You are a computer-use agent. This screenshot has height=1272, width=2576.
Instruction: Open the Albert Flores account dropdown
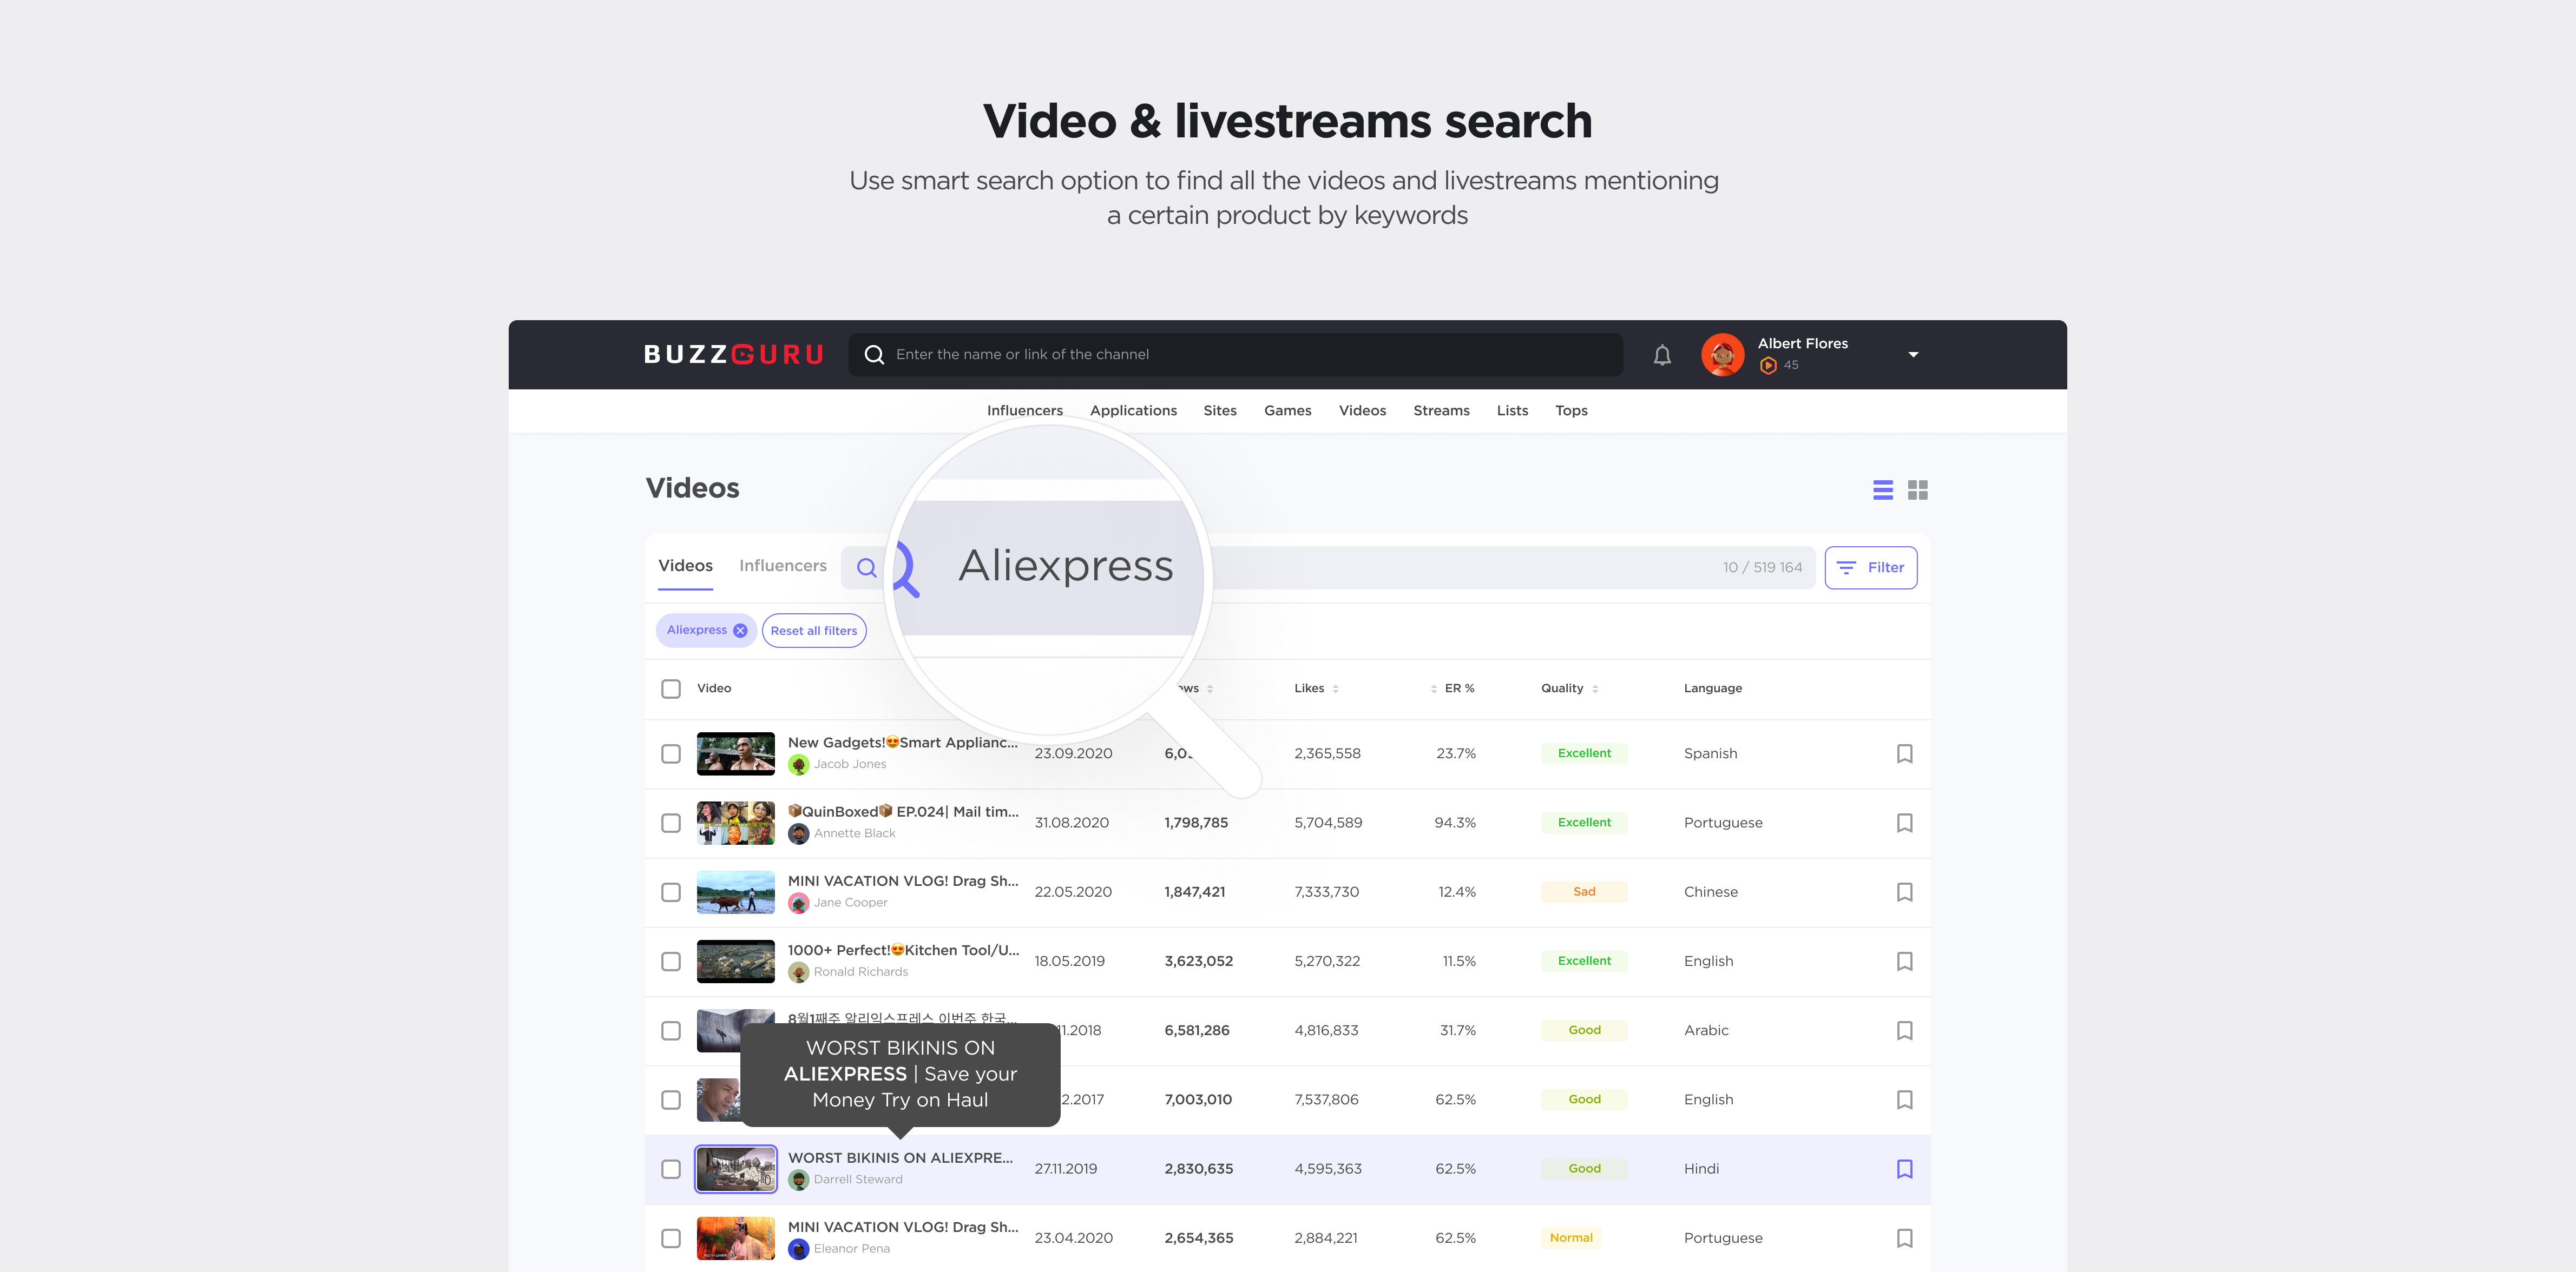[1912, 355]
